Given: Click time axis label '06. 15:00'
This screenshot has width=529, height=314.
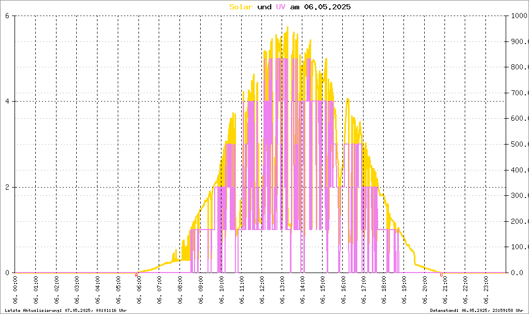Looking at the screenshot, I should click(323, 290).
